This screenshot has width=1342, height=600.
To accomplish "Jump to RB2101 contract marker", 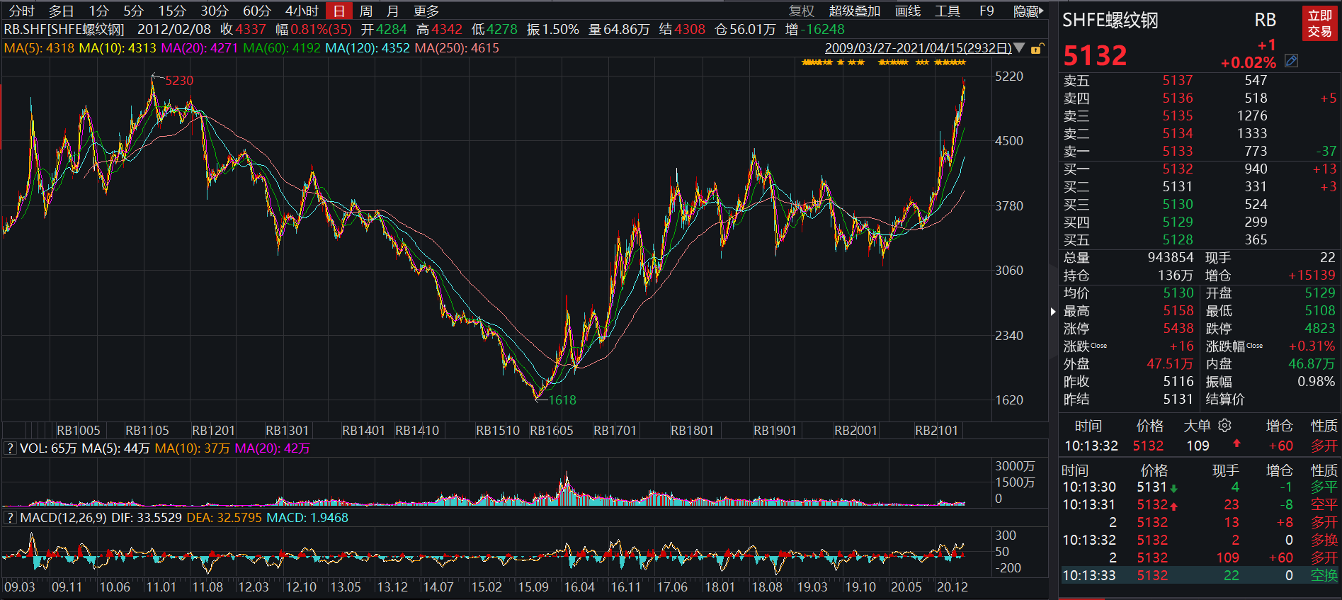I will pos(936,430).
